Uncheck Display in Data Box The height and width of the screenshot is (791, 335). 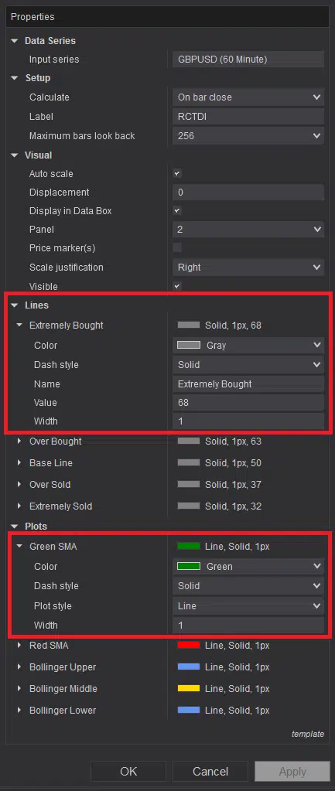coord(177,210)
